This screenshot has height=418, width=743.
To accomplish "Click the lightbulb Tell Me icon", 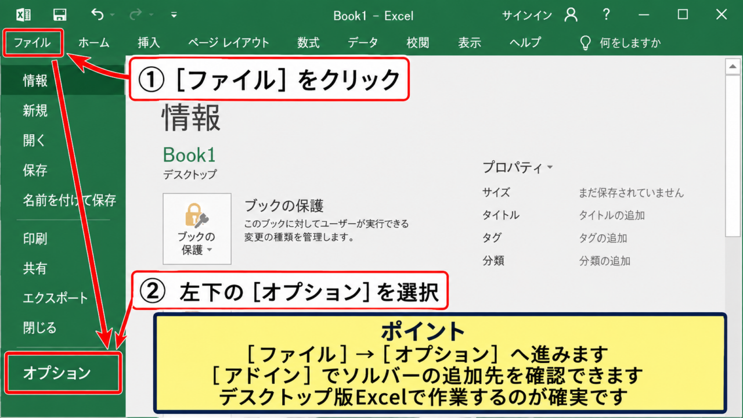I will point(586,42).
